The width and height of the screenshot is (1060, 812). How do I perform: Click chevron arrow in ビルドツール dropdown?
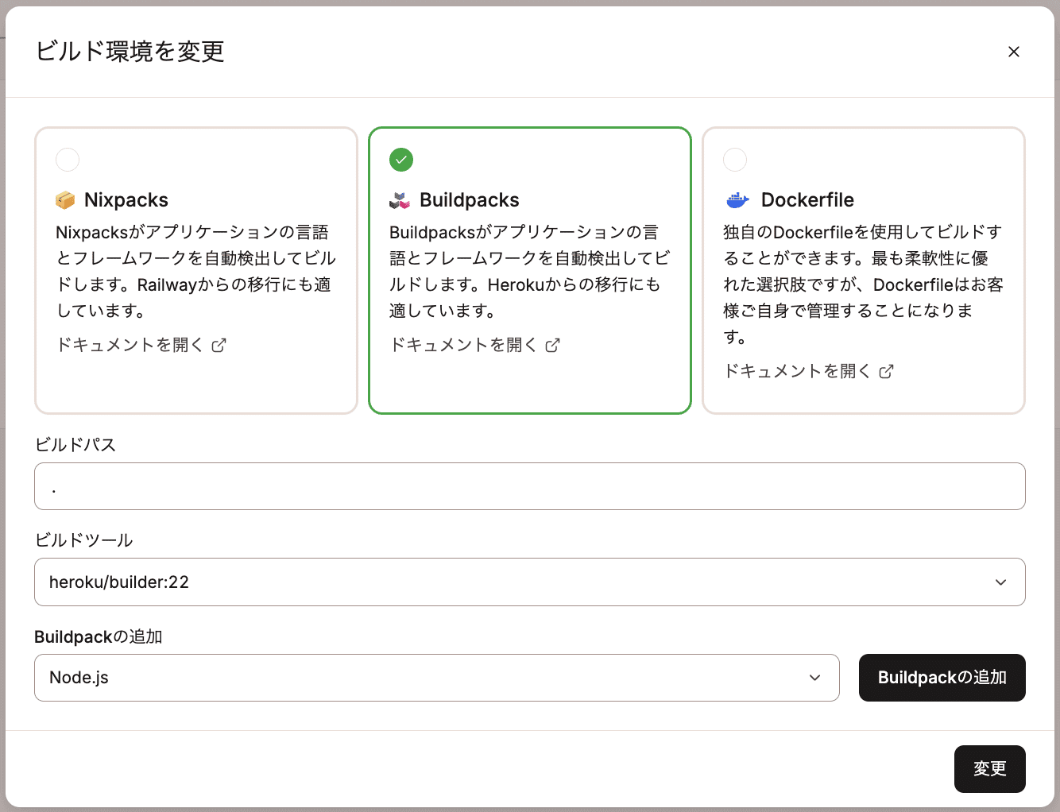pyautogui.click(x=1000, y=582)
